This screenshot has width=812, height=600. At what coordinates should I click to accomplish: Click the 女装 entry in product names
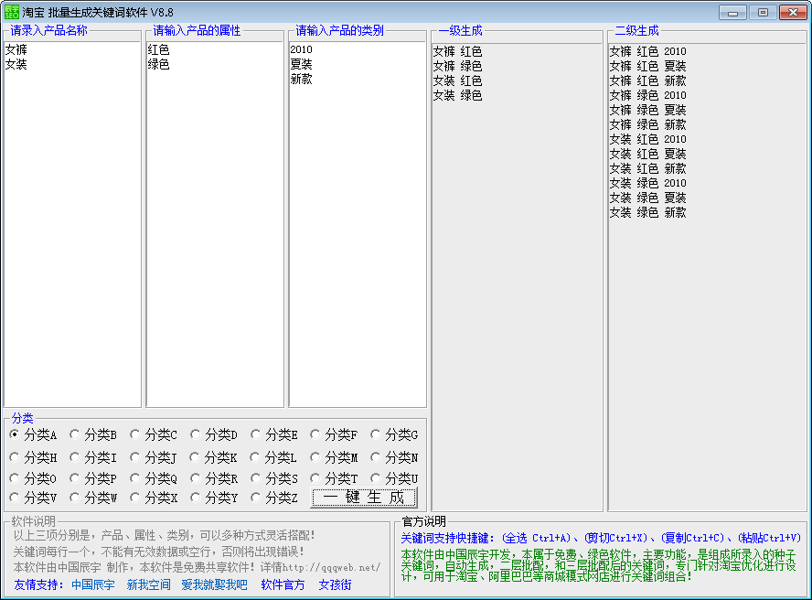pos(16,64)
